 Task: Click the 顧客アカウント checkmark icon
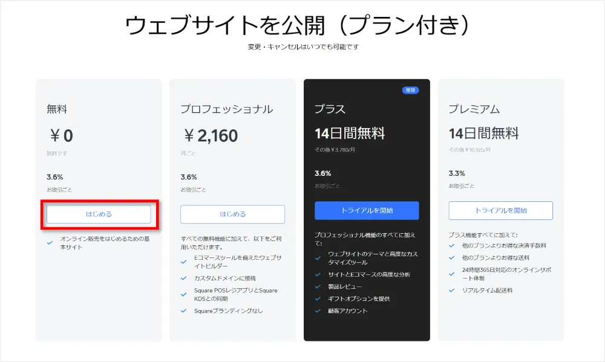coord(318,311)
